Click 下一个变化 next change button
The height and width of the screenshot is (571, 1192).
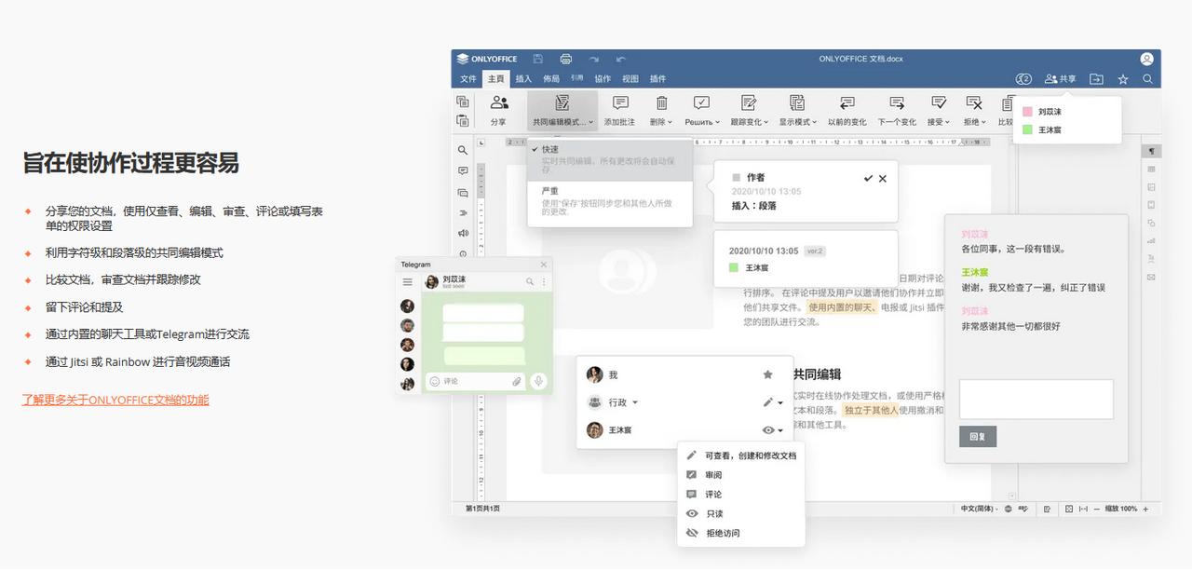click(897, 111)
